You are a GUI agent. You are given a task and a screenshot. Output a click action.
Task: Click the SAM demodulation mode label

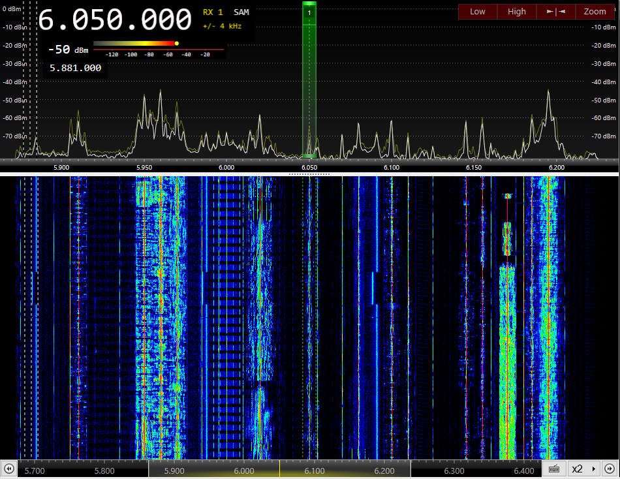pos(241,12)
